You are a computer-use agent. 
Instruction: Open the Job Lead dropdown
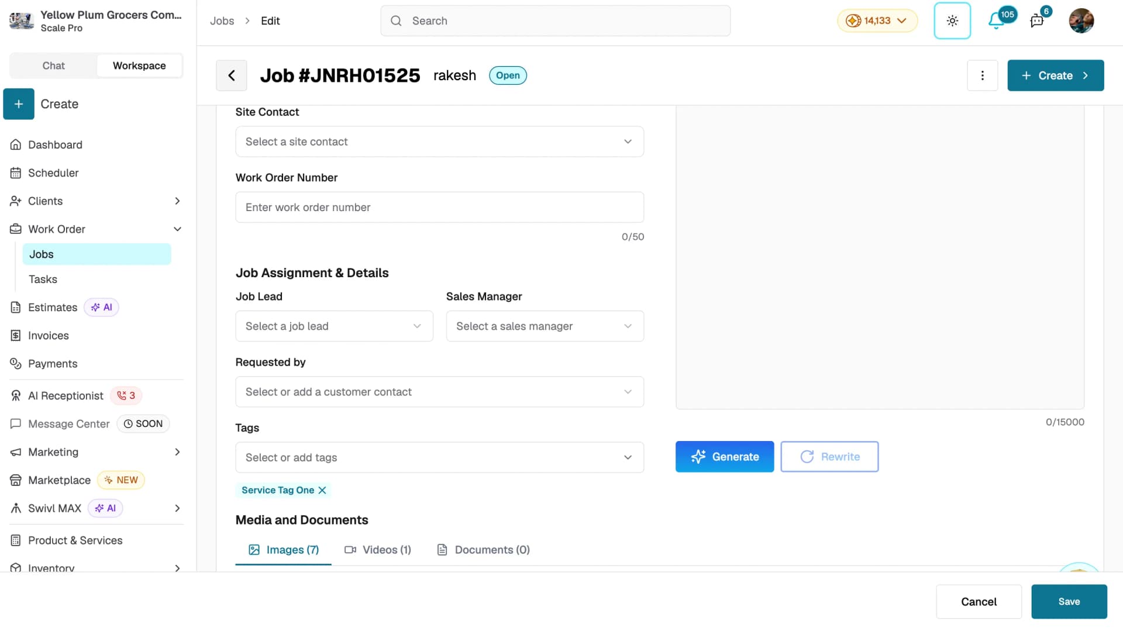[334, 326]
